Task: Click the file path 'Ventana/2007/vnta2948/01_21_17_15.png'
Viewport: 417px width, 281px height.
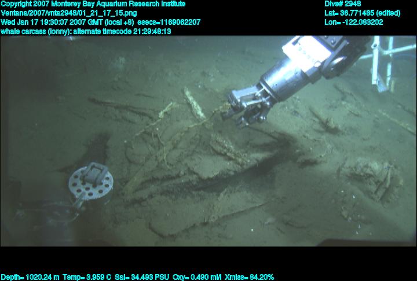Action: 69,13
